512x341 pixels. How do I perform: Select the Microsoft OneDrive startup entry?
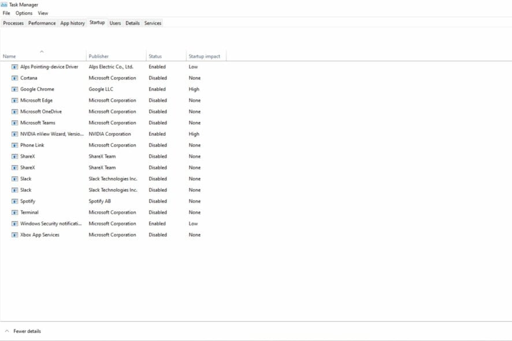coord(41,112)
